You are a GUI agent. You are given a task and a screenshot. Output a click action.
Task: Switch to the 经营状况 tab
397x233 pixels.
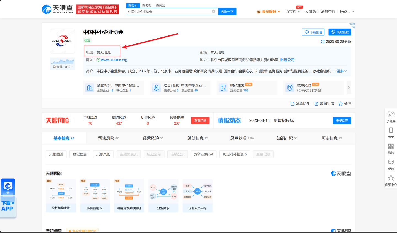(242, 138)
